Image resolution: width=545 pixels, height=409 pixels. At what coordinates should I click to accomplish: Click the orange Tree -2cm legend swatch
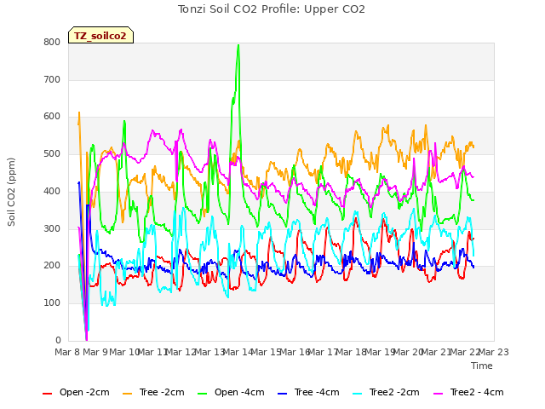pyautogui.click(x=128, y=394)
